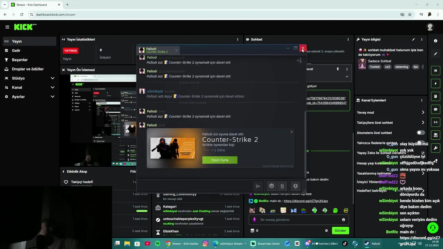The image size is (443, 249).
Task: Open Yayın bilgisi options menu
Action: point(422,39)
